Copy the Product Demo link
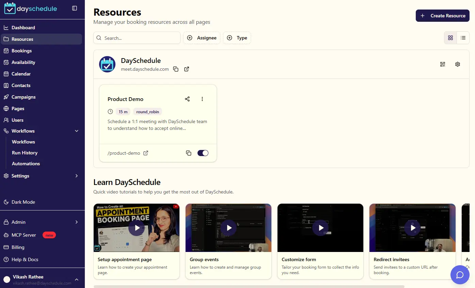The width and height of the screenshot is (475, 288). 189,153
